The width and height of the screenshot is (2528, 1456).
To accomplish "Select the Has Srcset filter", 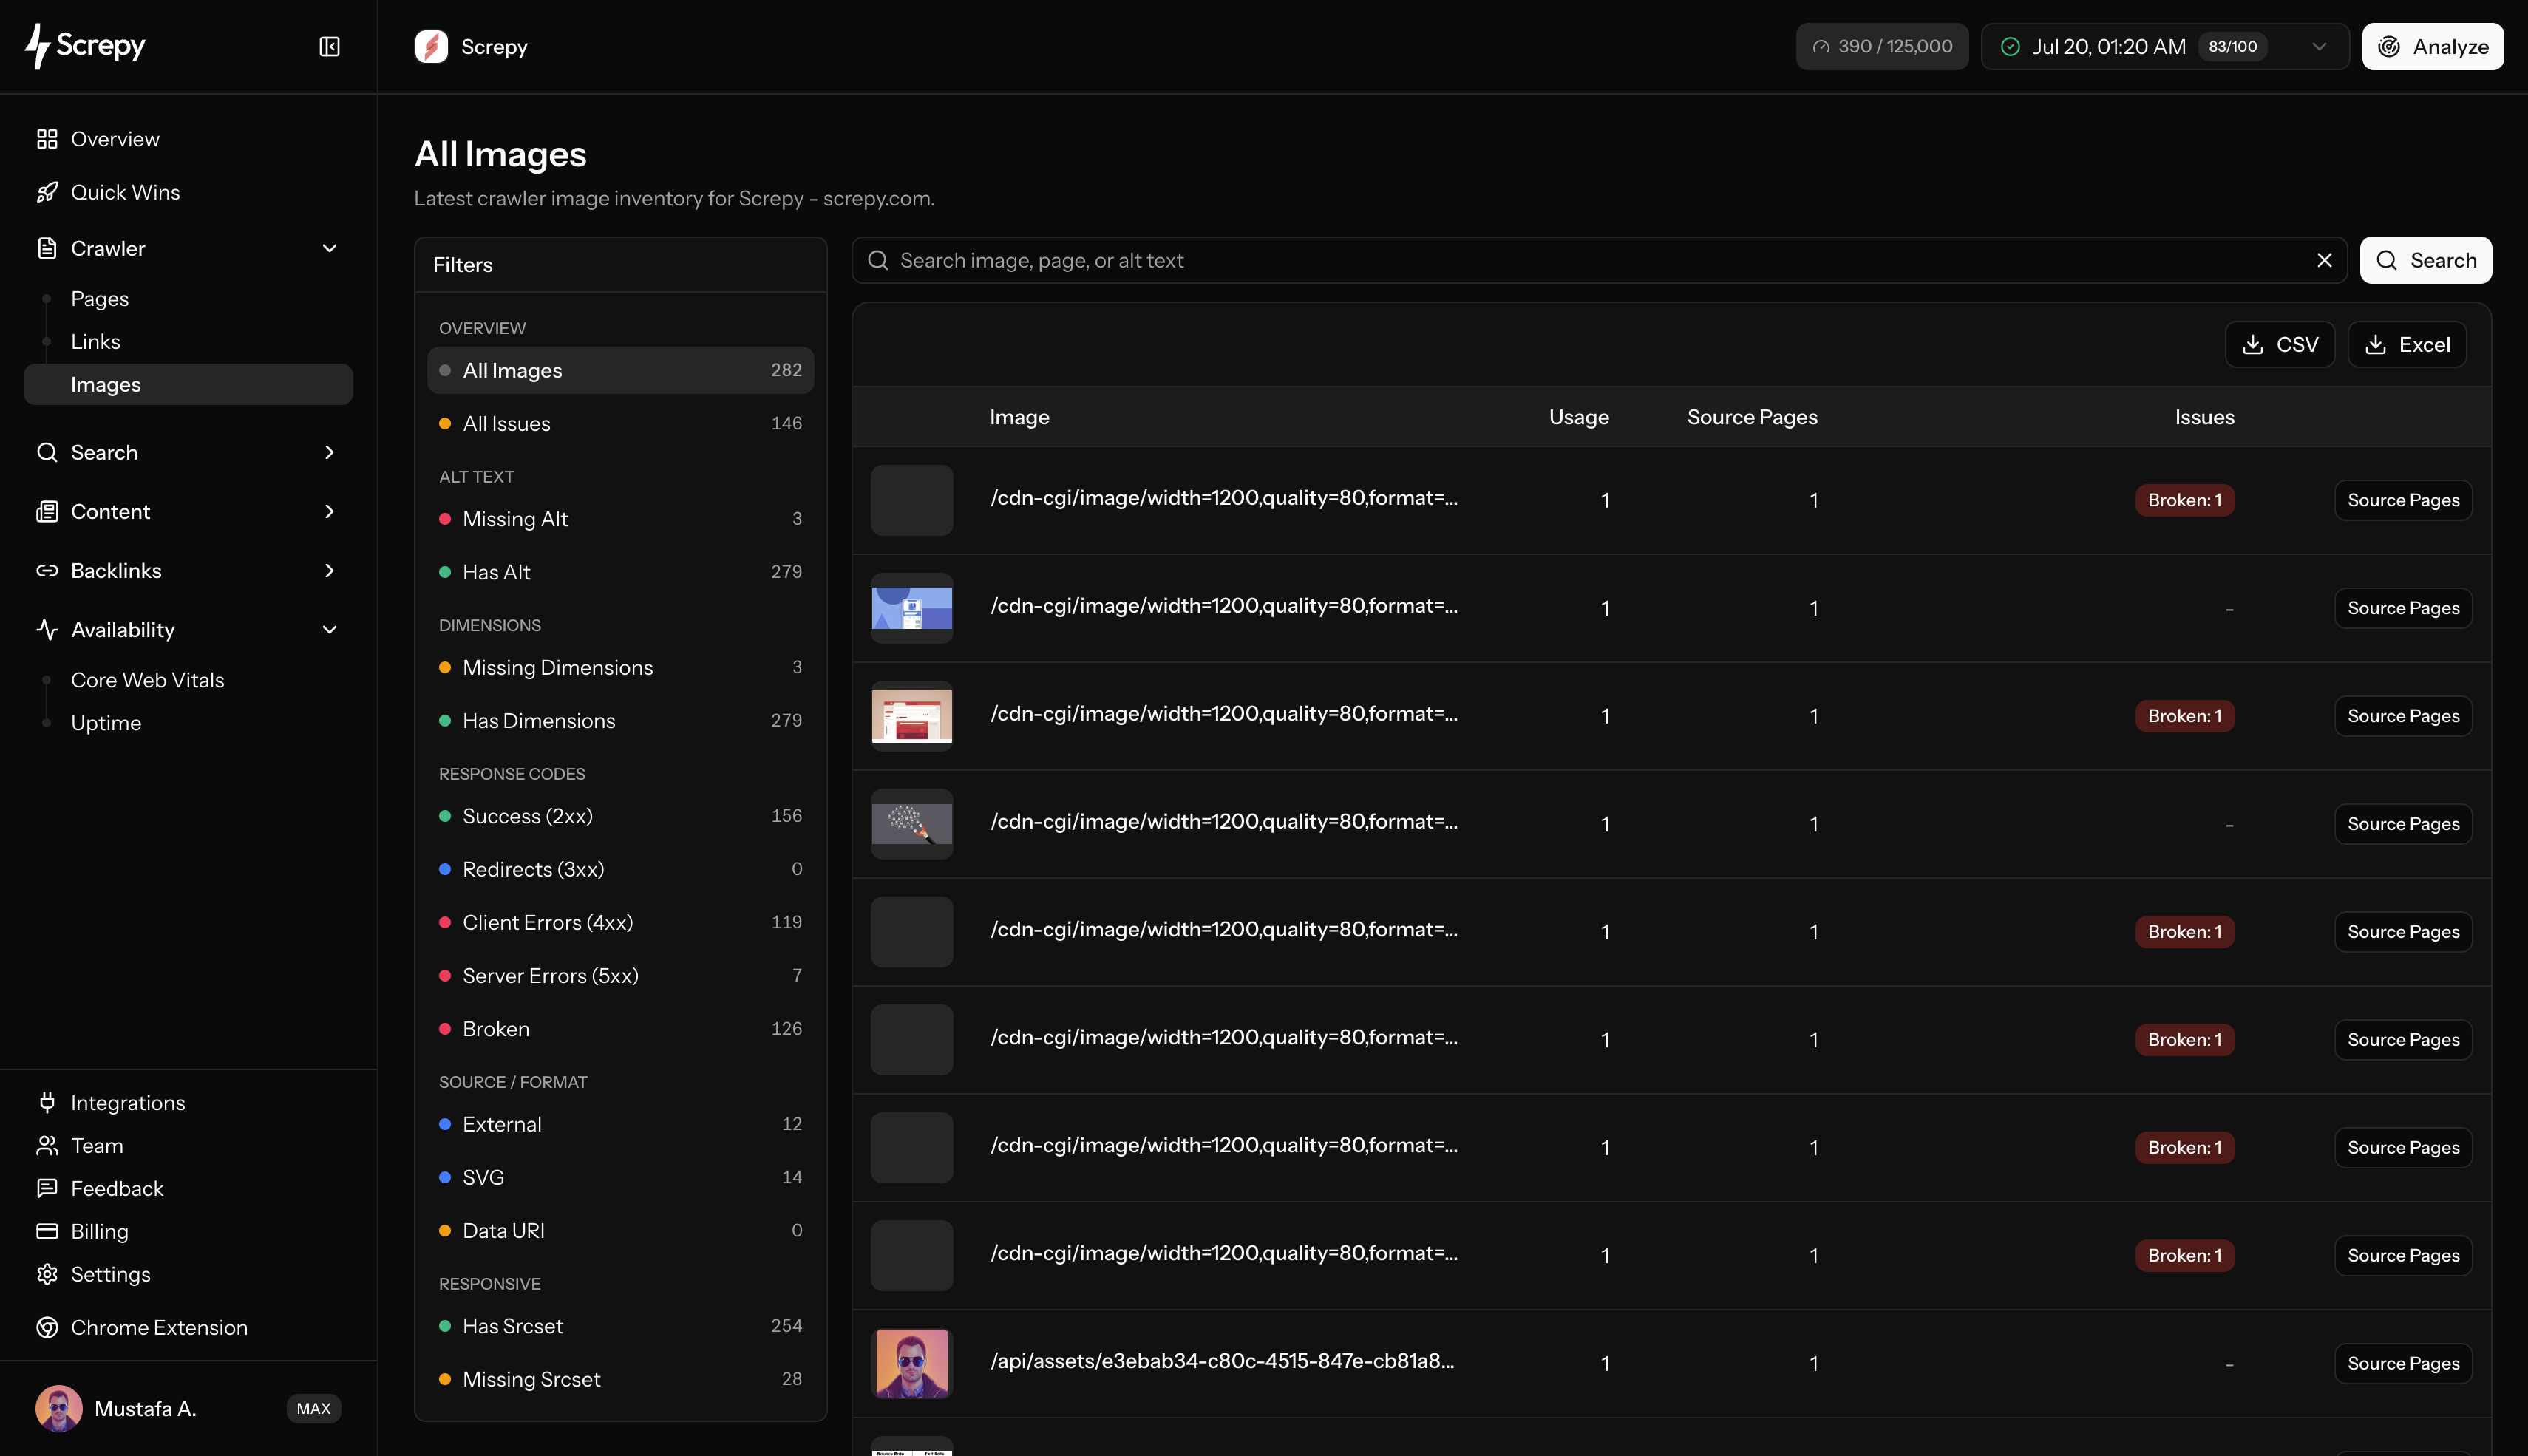I will (620, 1325).
